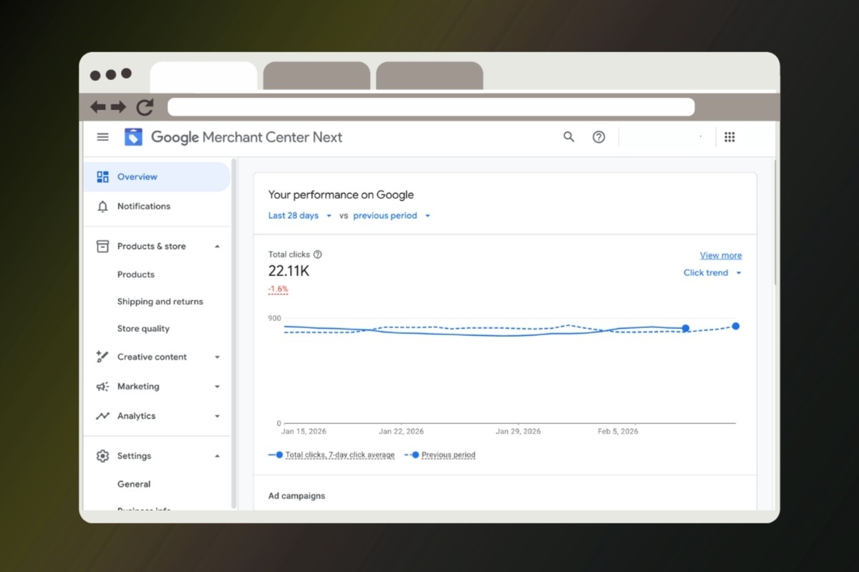Open the Click trend dropdown
The width and height of the screenshot is (859, 572).
(712, 272)
